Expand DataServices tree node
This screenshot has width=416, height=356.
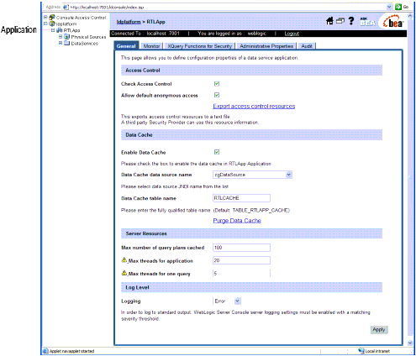[61, 43]
